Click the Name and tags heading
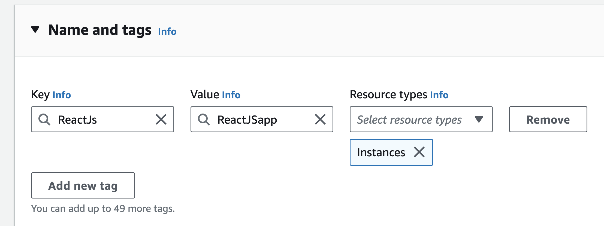Image resolution: width=604 pixels, height=226 pixels. tap(100, 30)
